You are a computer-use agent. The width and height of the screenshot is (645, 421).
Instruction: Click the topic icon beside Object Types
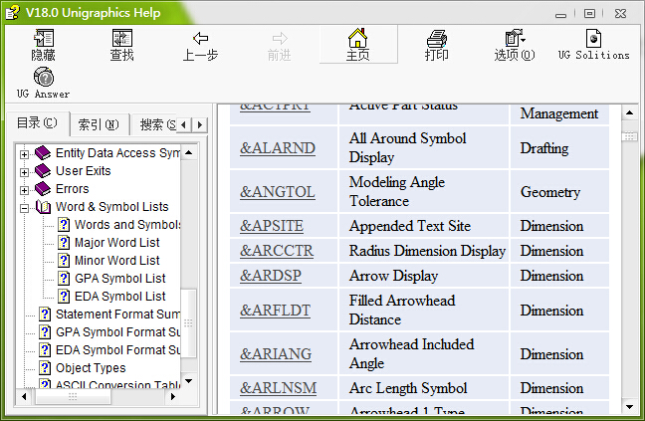[x=45, y=368]
